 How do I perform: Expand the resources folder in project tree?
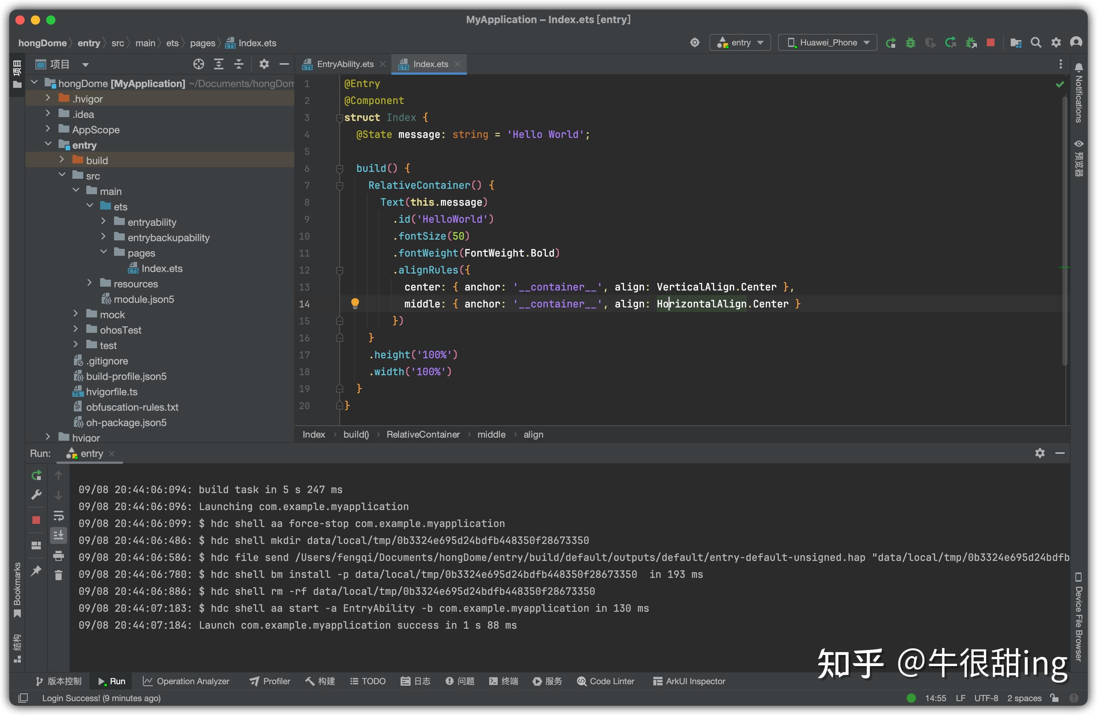(x=90, y=284)
